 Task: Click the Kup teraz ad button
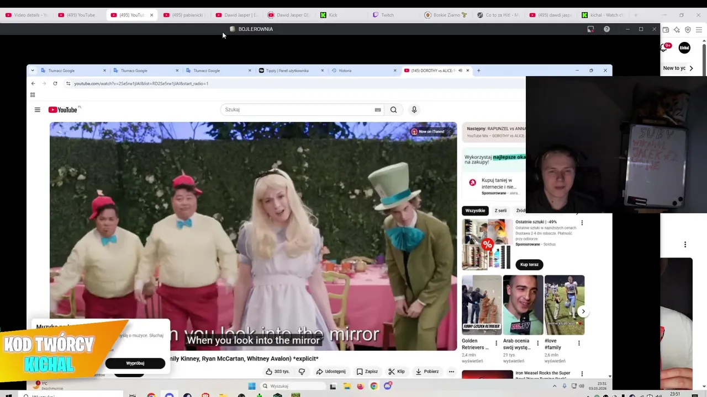click(x=529, y=265)
